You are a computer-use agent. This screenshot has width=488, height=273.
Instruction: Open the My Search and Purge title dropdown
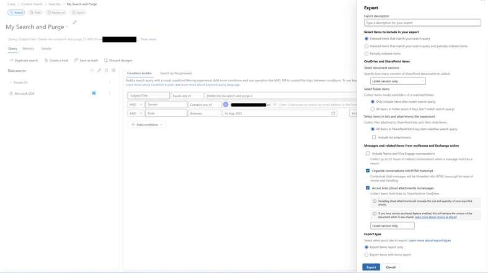[67, 27]
